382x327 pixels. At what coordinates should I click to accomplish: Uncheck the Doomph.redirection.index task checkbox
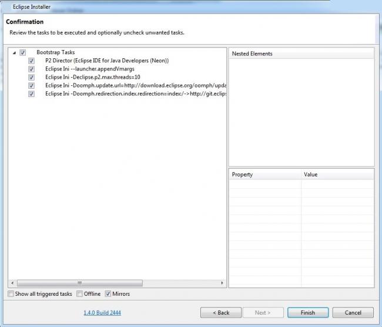click(31, 94)
